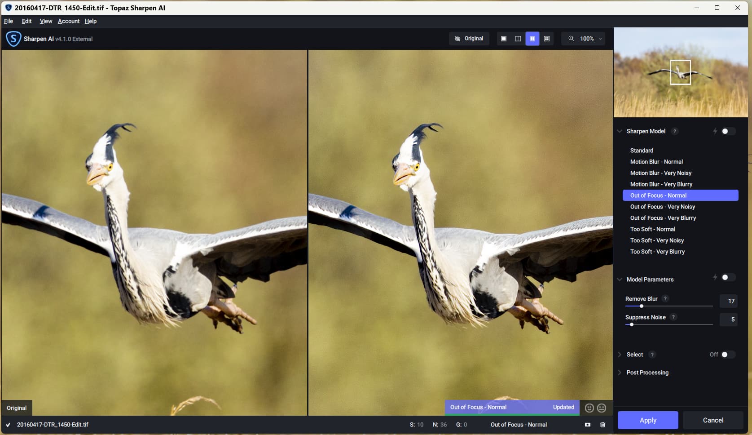Turn on the Select toggle
The height and width of the screenshot is (435, 752).
click(x=727, y=355)
